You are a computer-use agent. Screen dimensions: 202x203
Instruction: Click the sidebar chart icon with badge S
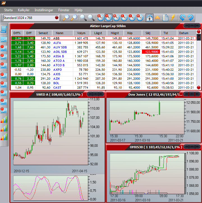point(4,102)
